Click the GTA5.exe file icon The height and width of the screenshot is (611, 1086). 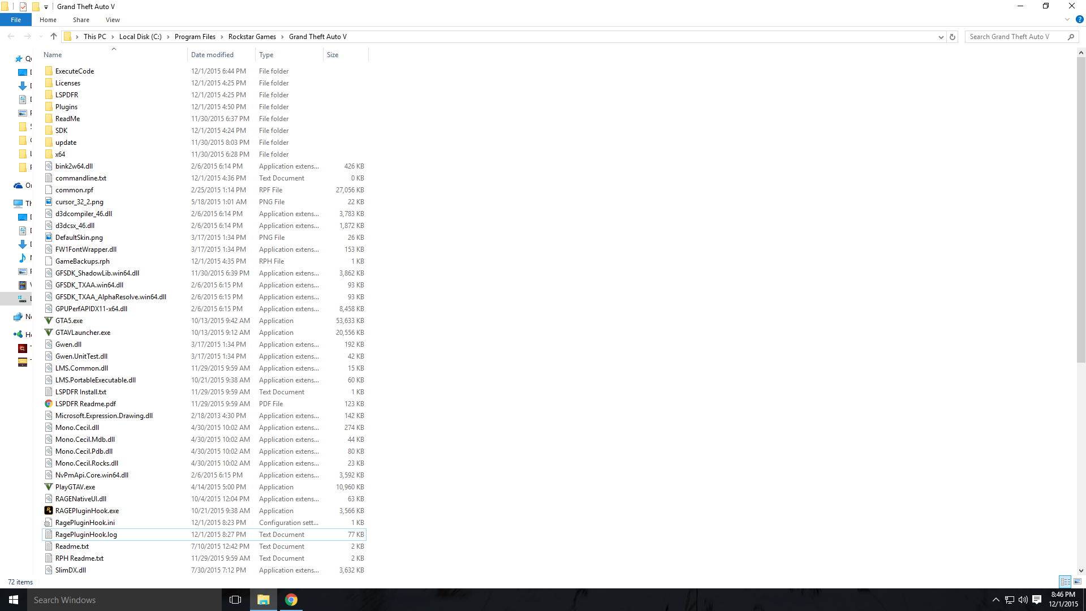click(49, 320)
